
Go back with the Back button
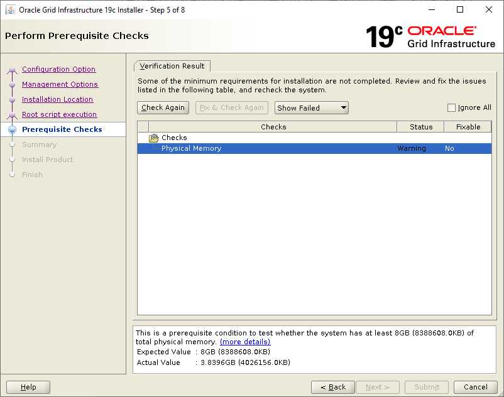click(333, 387)
